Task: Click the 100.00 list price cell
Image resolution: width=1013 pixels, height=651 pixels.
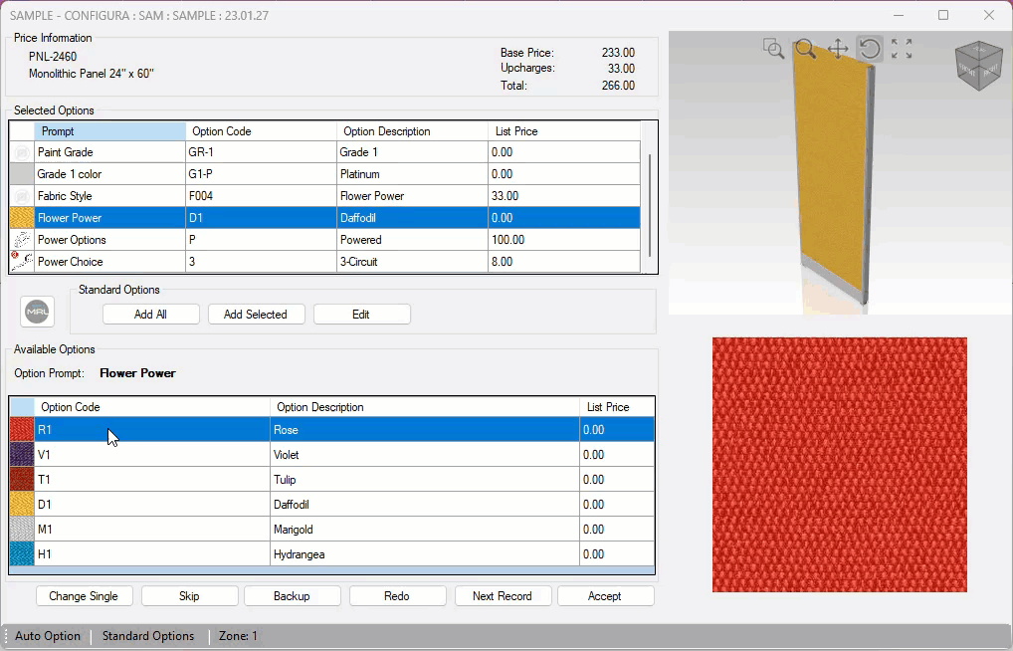Action: [564, 240]
